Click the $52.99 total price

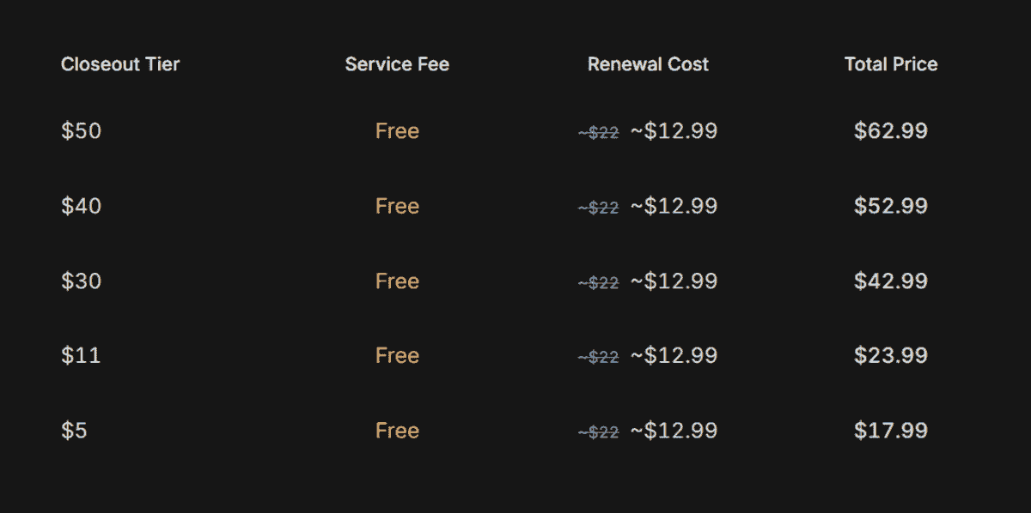[x=891, y=206]
